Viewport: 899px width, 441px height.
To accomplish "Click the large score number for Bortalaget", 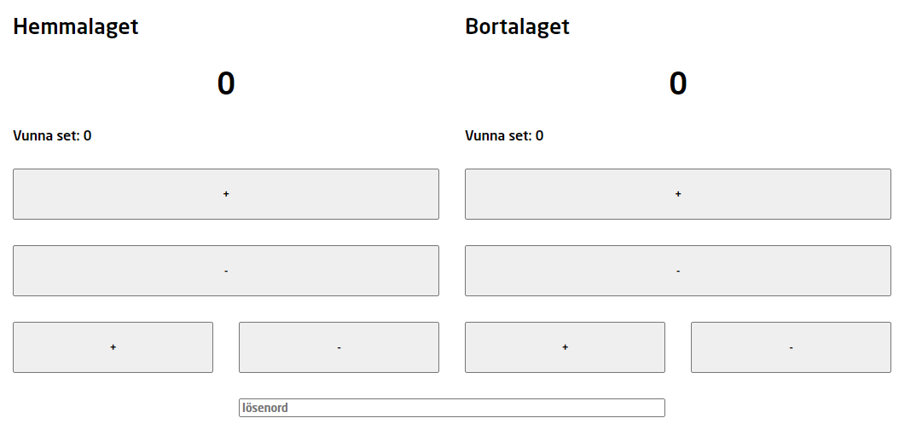I will 678,83.
